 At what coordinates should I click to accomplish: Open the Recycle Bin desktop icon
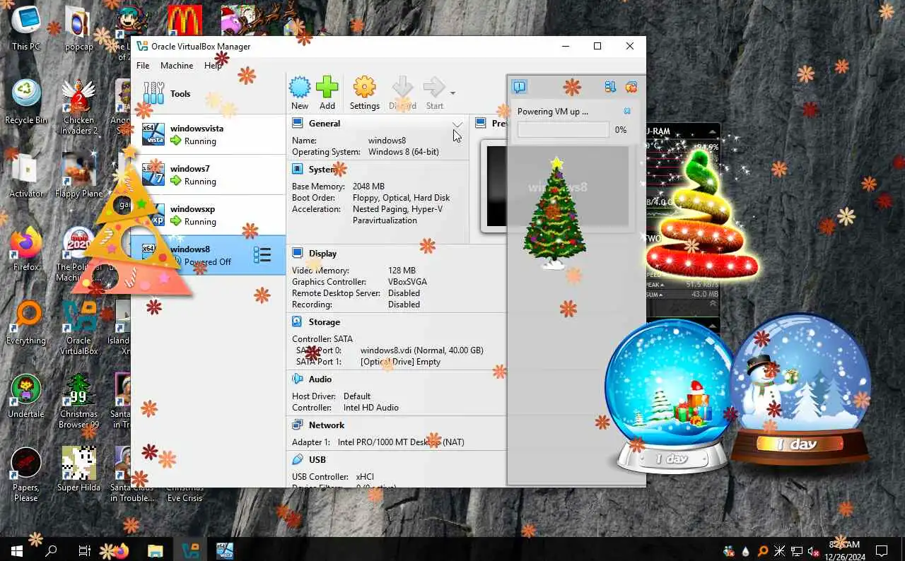(x=26, y=102)
